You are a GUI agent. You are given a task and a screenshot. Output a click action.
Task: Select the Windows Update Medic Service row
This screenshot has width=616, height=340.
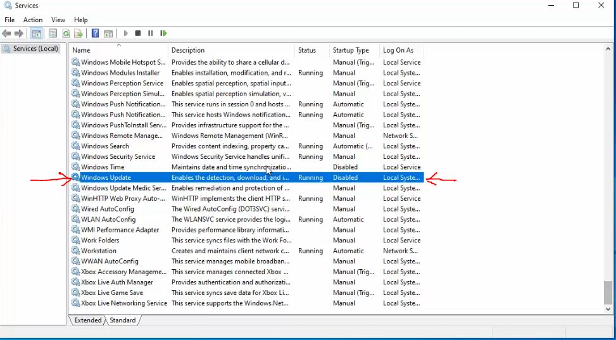click(x=247, y=188)
